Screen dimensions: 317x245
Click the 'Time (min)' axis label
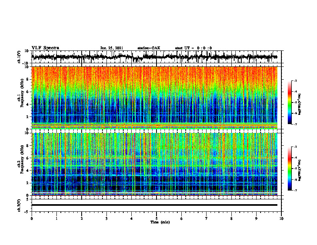pos(160,222)
